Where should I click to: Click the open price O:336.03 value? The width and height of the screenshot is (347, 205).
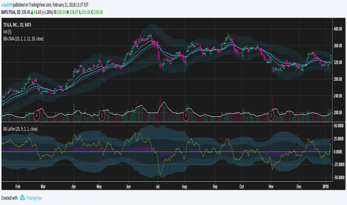pos(60,12)
